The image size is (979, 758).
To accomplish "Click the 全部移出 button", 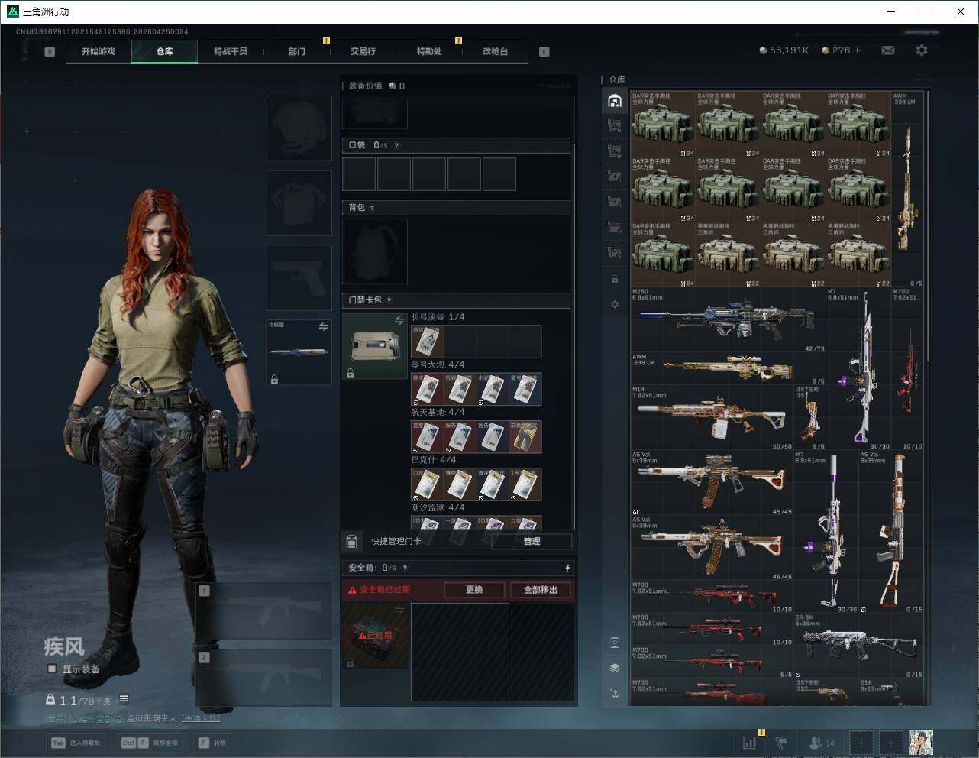I will [541, 590].
